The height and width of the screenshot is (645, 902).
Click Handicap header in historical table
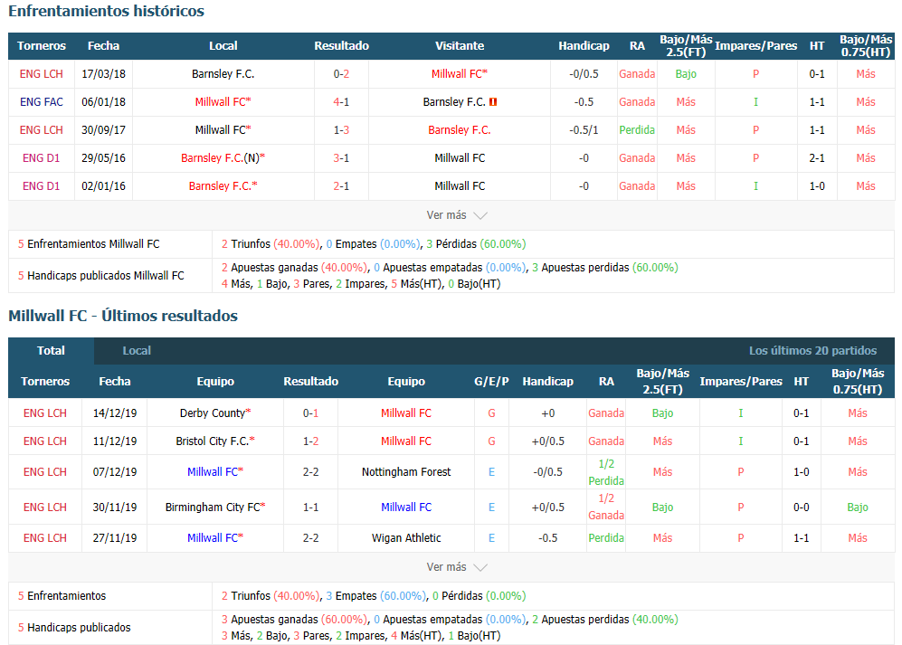[x=584, y=46]
